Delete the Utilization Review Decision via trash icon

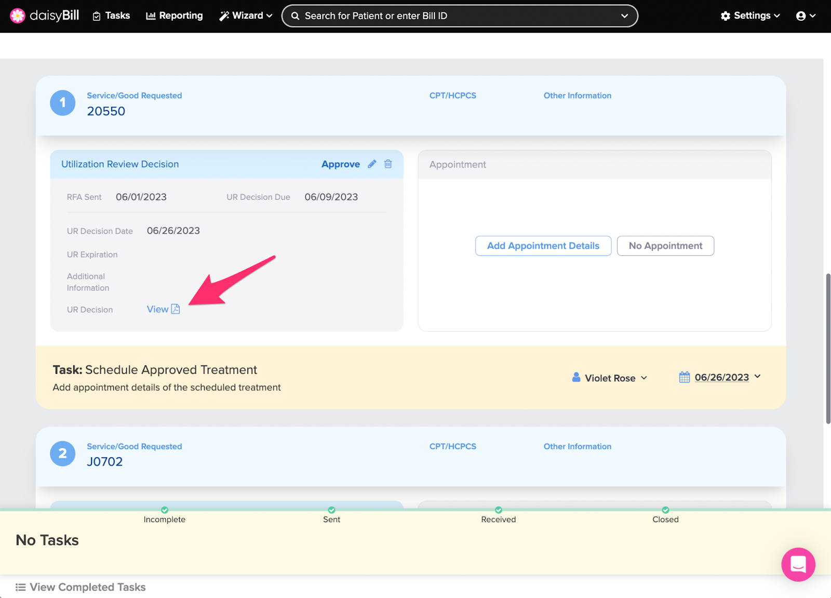[388, 164]
